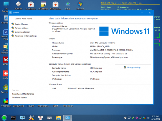Click the Windows 11 logo

click(124, 31)
